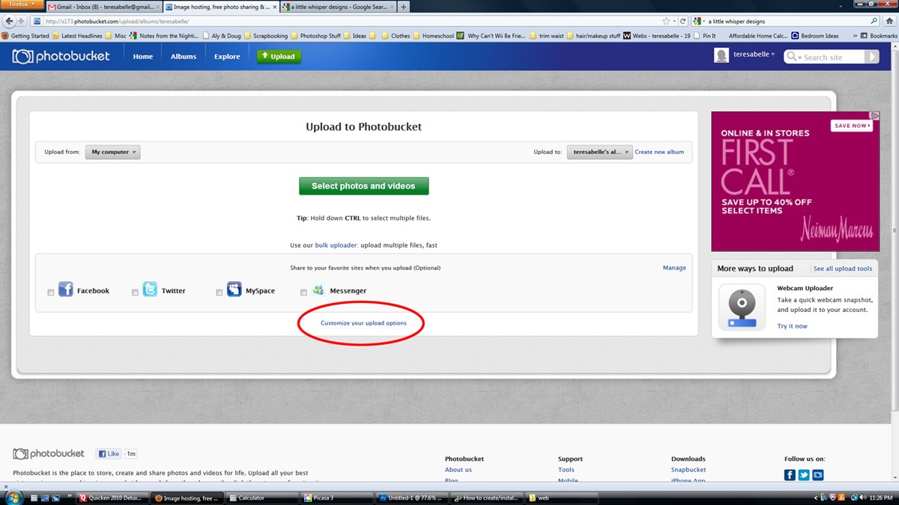
Task: Click the Twitter share icon
Action: (x=150, y=290)
